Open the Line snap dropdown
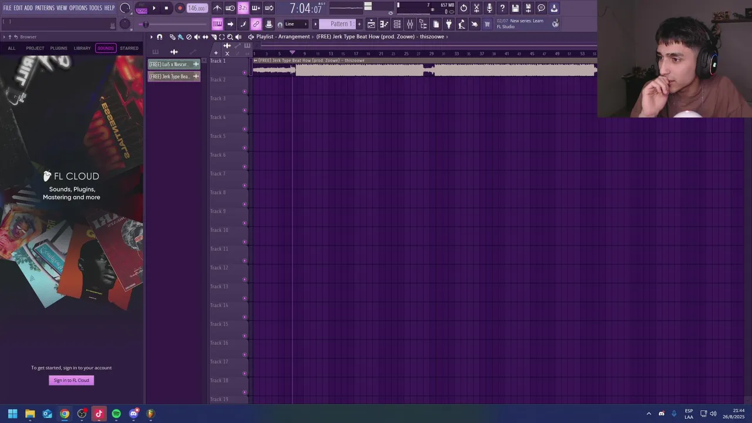The width and height of the screenshot is (752, 423). [296, 24]
